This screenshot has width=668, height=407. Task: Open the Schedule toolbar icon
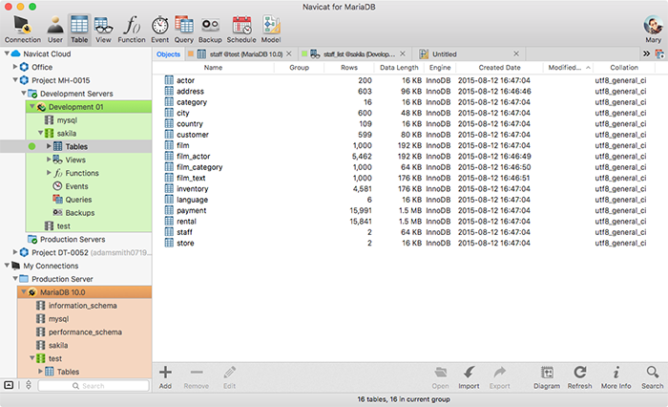point(241,29)
